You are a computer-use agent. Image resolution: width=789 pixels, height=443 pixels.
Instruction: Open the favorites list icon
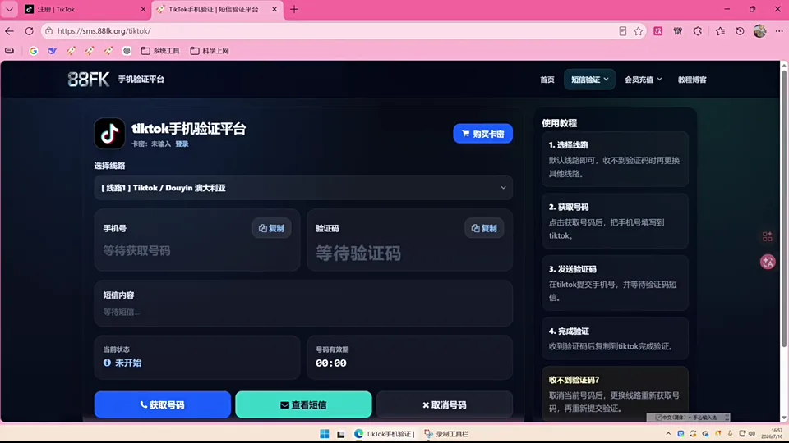(x=720, y=31)
